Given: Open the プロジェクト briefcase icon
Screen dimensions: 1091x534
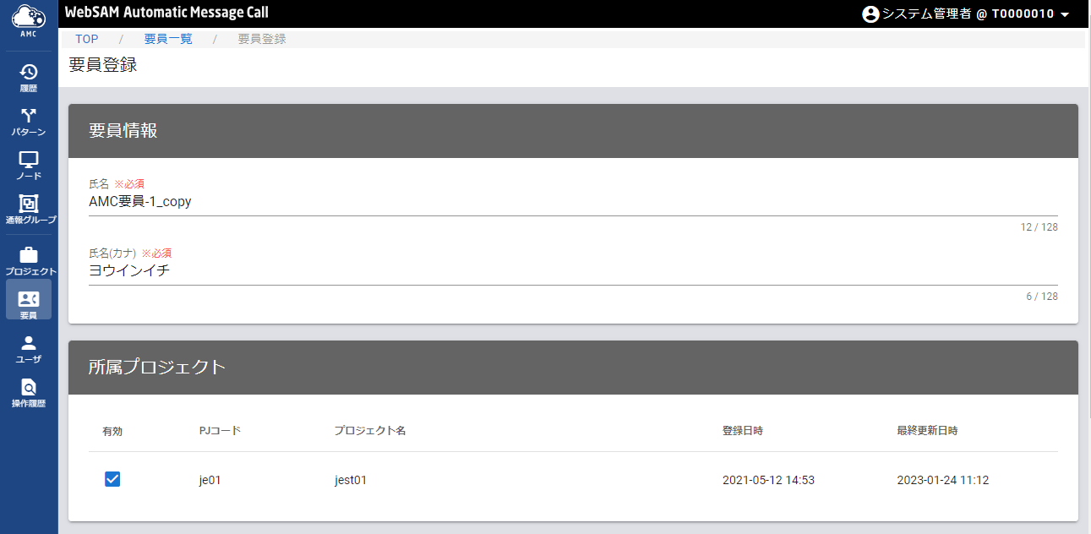Looking at the screenshot, I should [29, 255].
